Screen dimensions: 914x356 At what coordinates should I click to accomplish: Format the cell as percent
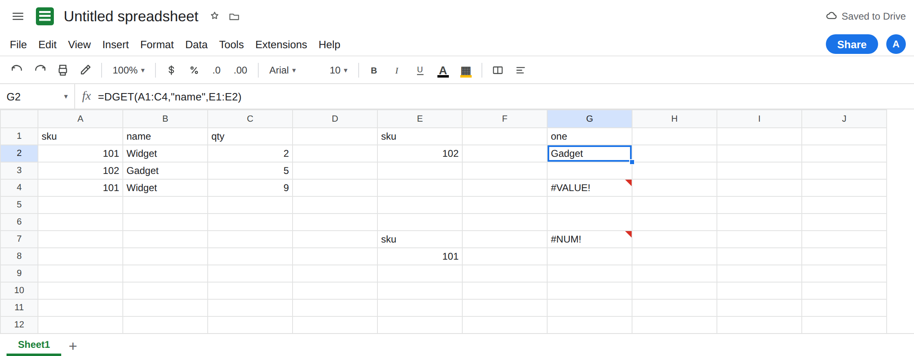[x=194, y=70]
